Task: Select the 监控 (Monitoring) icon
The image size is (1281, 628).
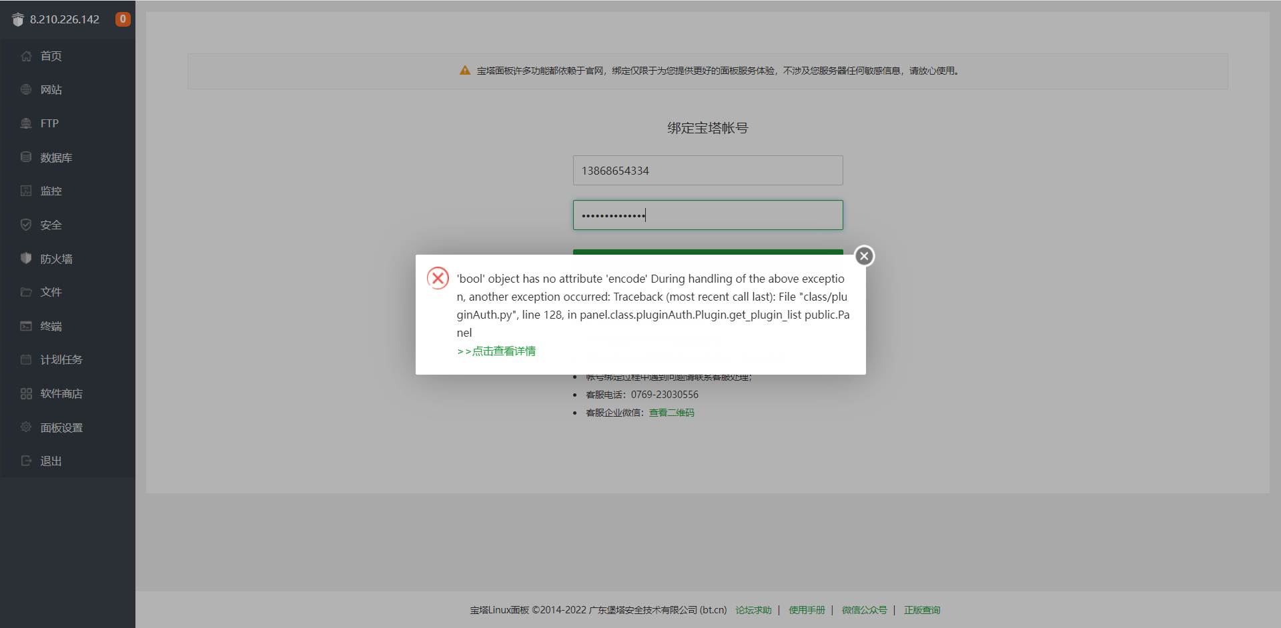Action: point(26,191)
